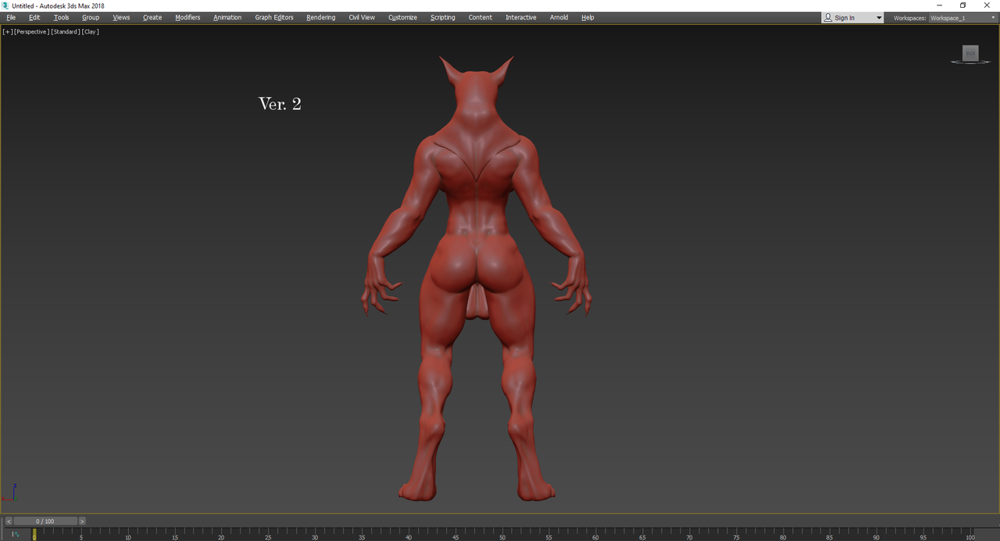Viewport: 1000px width, 541px height.
Task: Click the ViewCube compass ring
Action: click(x=970, y=62)
